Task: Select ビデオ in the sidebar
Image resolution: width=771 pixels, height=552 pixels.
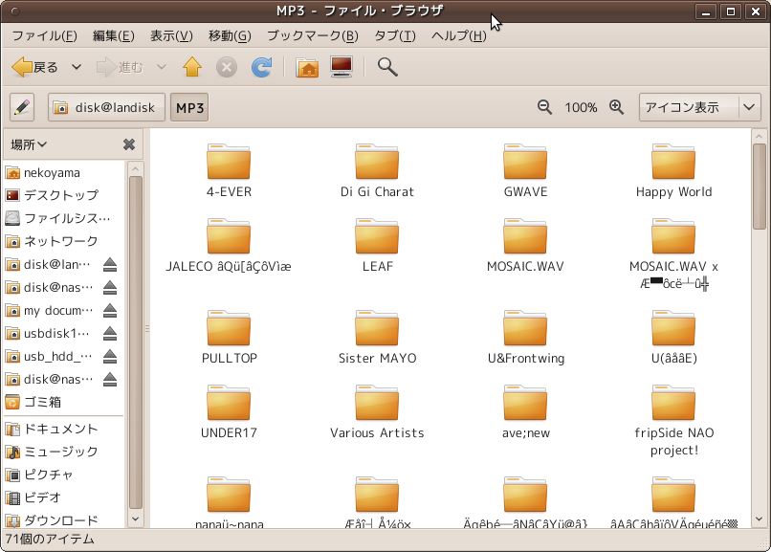Action: pyautogui.click(x=63, y=497)
